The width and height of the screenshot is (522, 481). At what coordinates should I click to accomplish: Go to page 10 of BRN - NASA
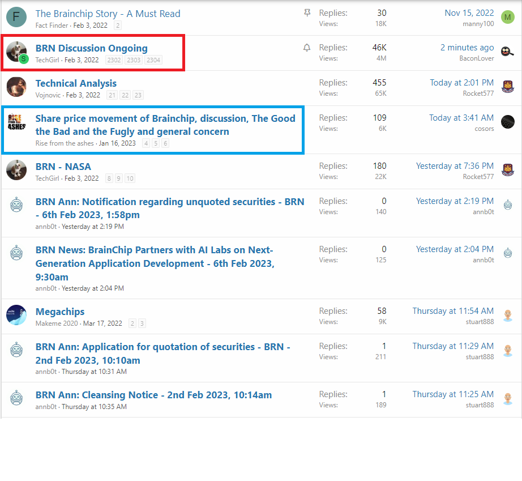130,178
